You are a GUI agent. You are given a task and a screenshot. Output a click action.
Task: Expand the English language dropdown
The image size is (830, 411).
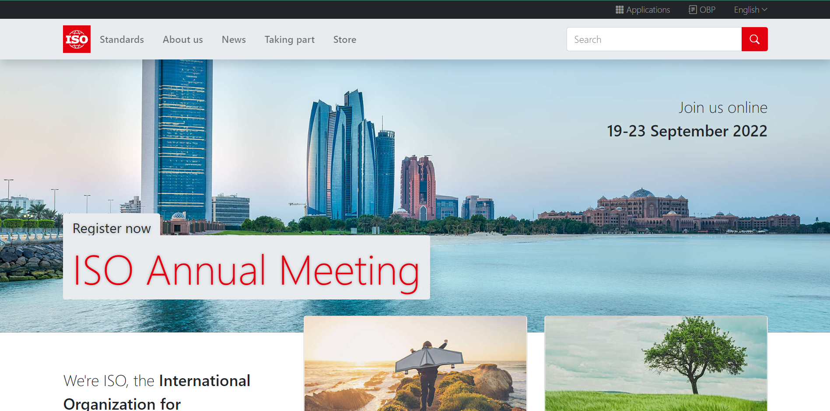(750, 10)
